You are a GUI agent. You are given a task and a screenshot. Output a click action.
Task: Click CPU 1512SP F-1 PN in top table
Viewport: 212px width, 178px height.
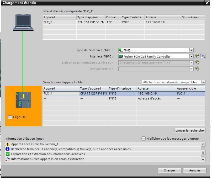pos(91,22)
